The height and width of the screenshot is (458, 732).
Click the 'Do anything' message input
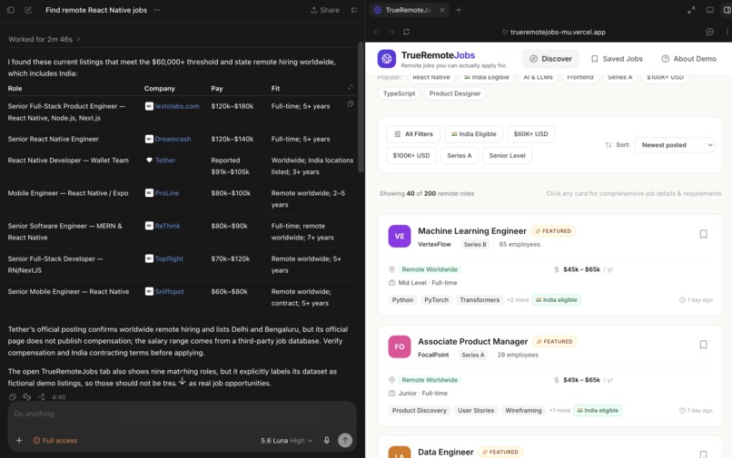click(x=182, y=414)
